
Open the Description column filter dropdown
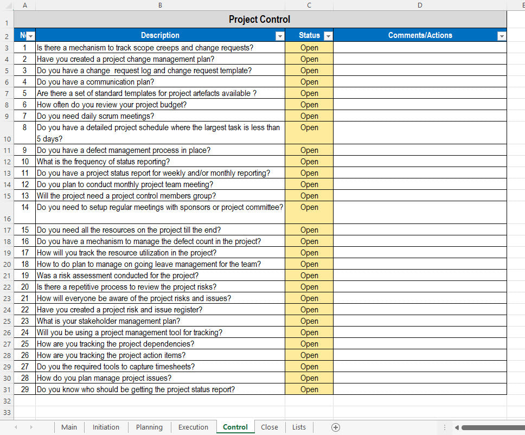pos(280,35)
